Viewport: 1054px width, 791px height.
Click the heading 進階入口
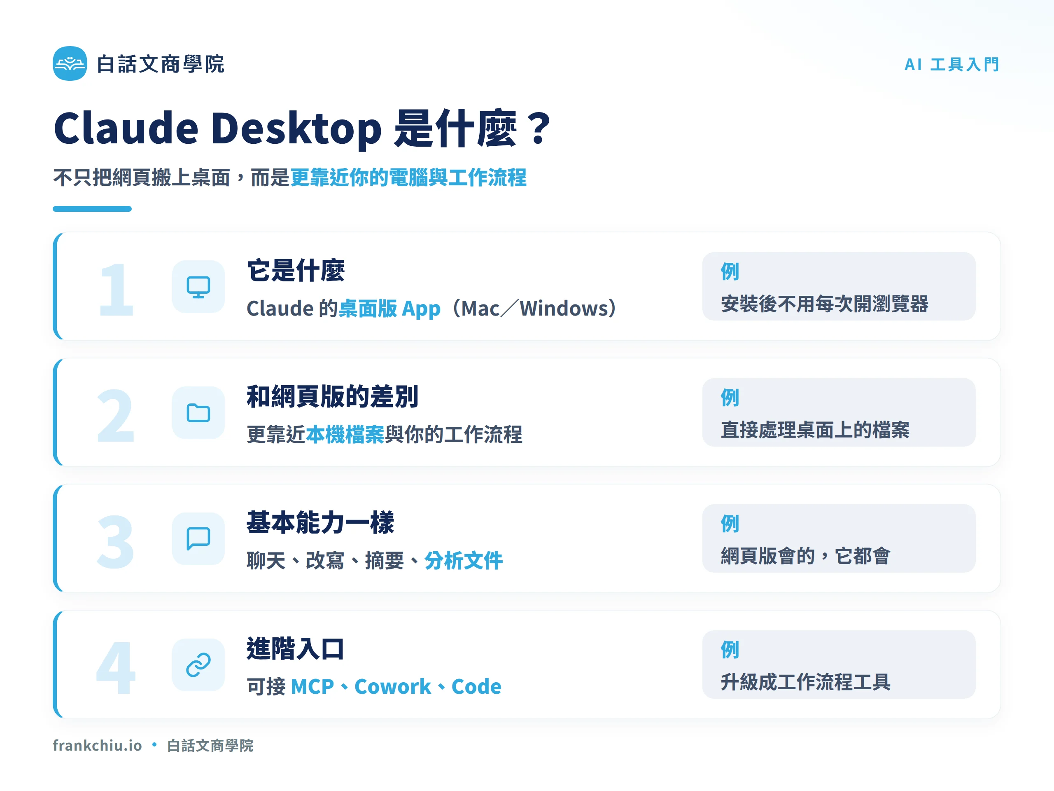click(296, 648)
